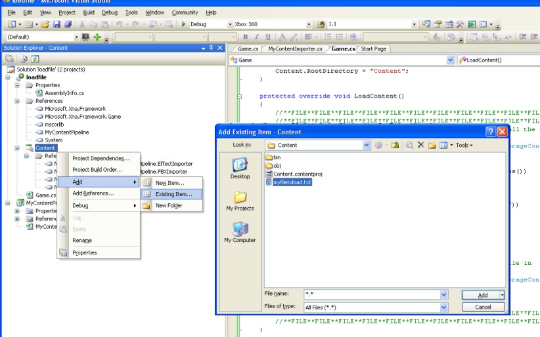Open the Solution Explorer toolbar icon

pyautogui.click(x=426, y=24)
